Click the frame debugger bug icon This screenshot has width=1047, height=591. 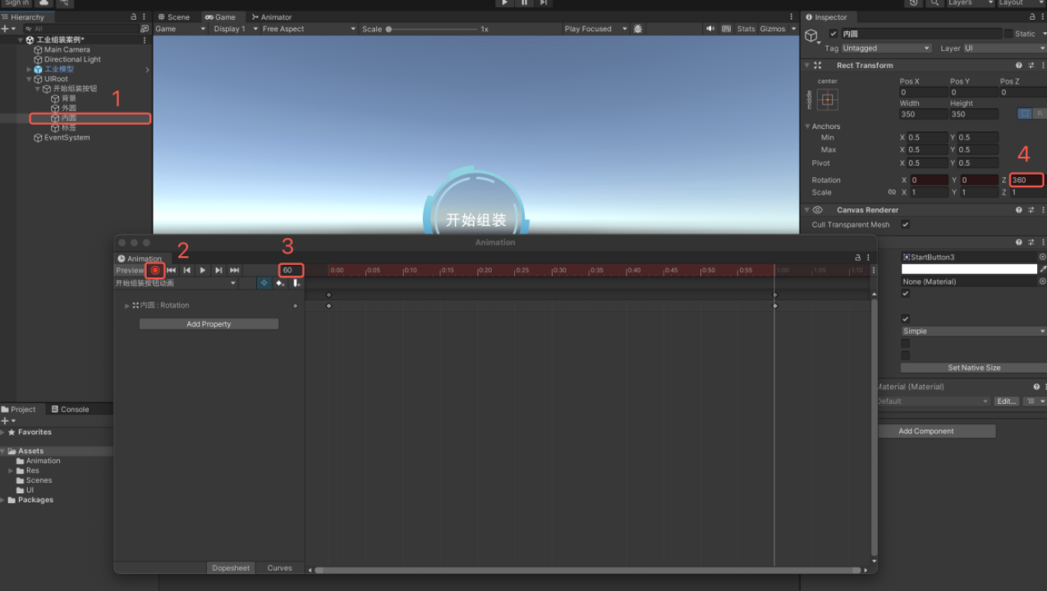pos(638,29)
